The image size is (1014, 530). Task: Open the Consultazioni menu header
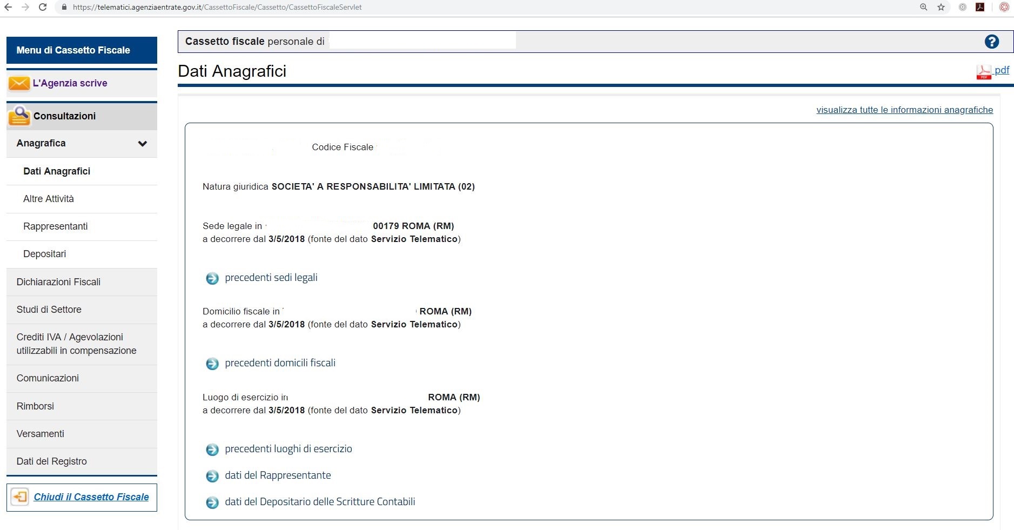click(x=82, y=116)
